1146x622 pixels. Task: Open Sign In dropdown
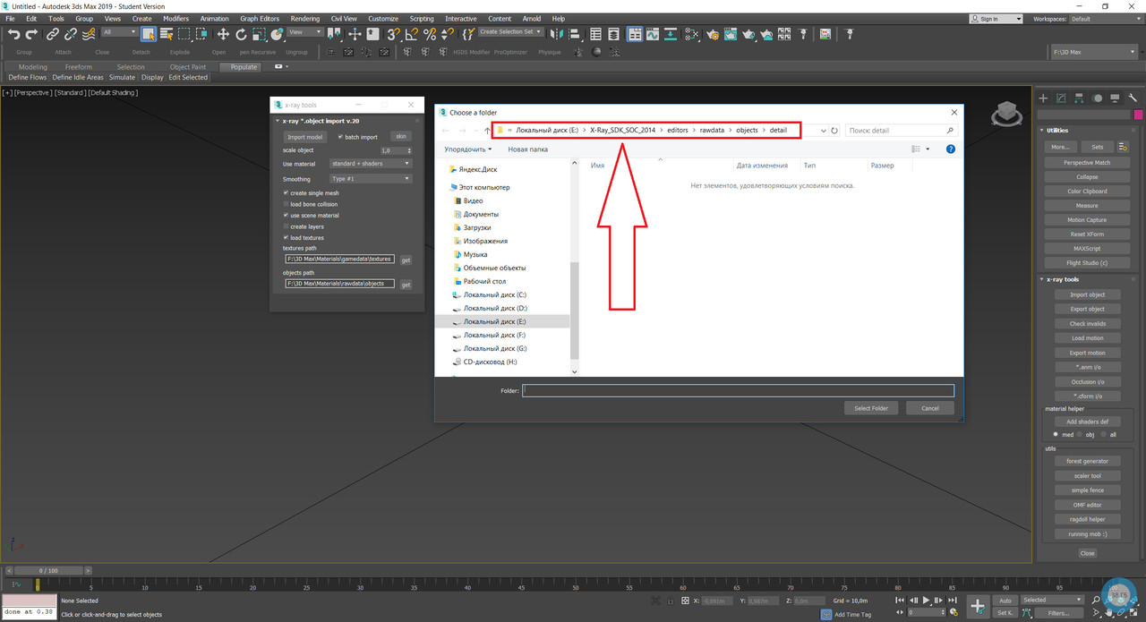(x=996, y=19)
